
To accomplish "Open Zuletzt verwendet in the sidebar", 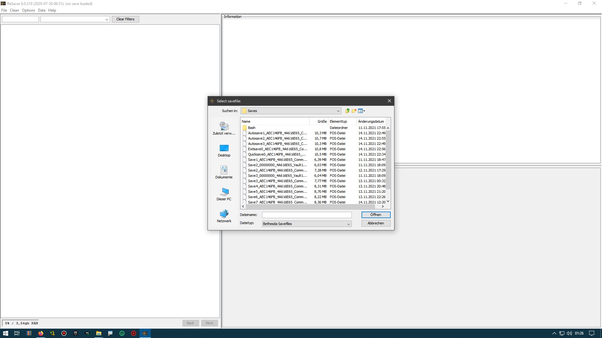I will click(x=224, y=128).
